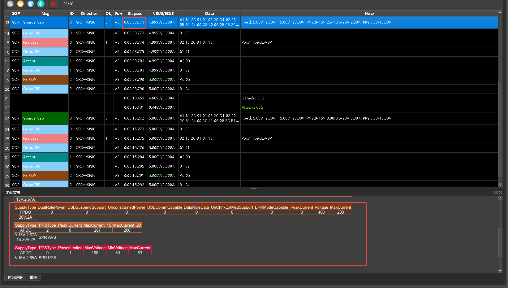Screen dimensions: 508x288
Task: Select row 19 PS RDY message
Action: pyautogui.click(x=45, y=80)
